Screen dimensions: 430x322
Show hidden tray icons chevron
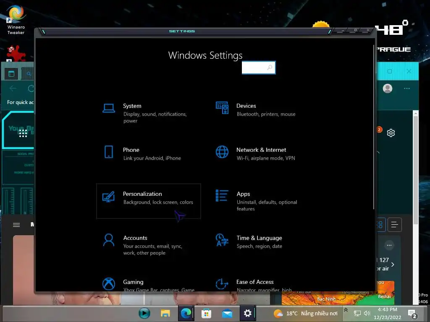[x=346, y=310]
